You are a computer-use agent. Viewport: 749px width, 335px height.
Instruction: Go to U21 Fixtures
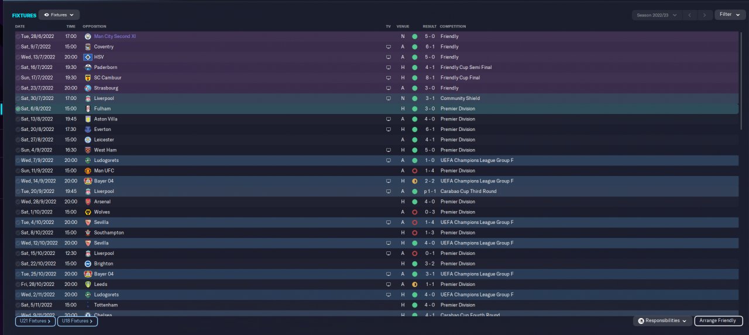(35, 321)
